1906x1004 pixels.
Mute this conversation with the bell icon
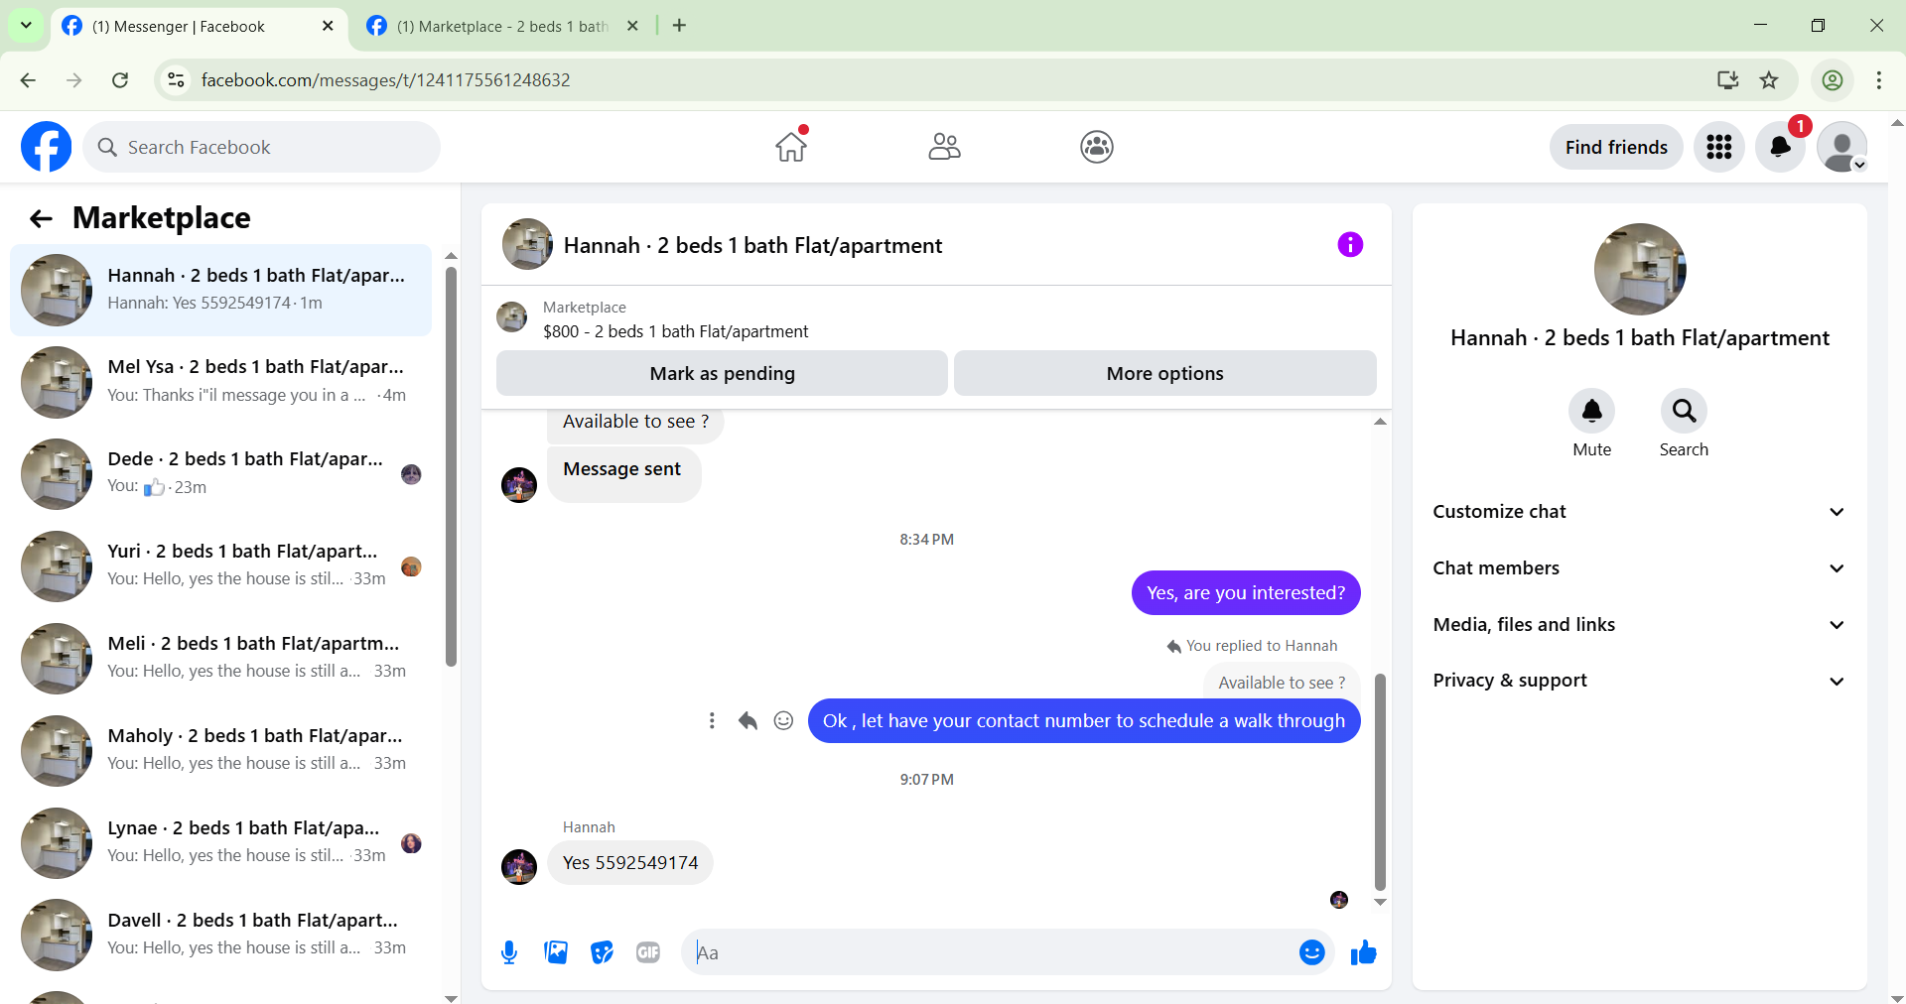coord(1592,411)
